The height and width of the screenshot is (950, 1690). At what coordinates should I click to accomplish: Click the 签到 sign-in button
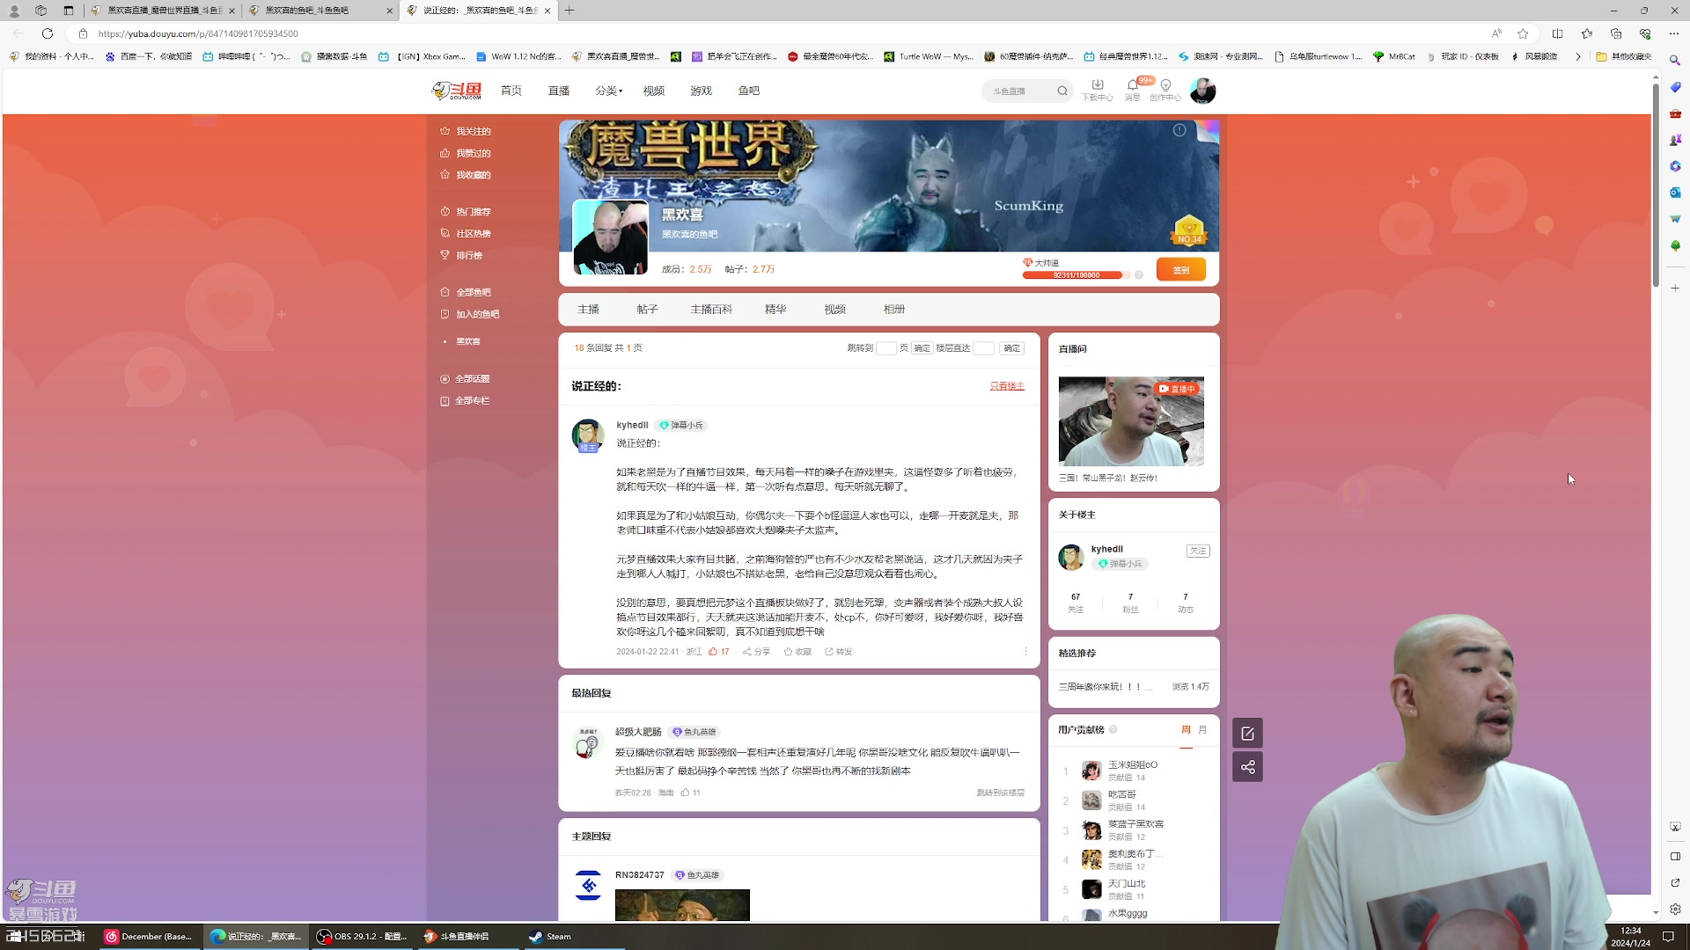coord(1181,270)
